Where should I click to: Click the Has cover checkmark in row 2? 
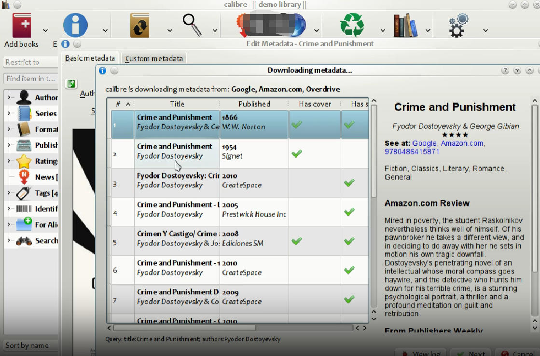pyautogui.click(x=296, y=153)
